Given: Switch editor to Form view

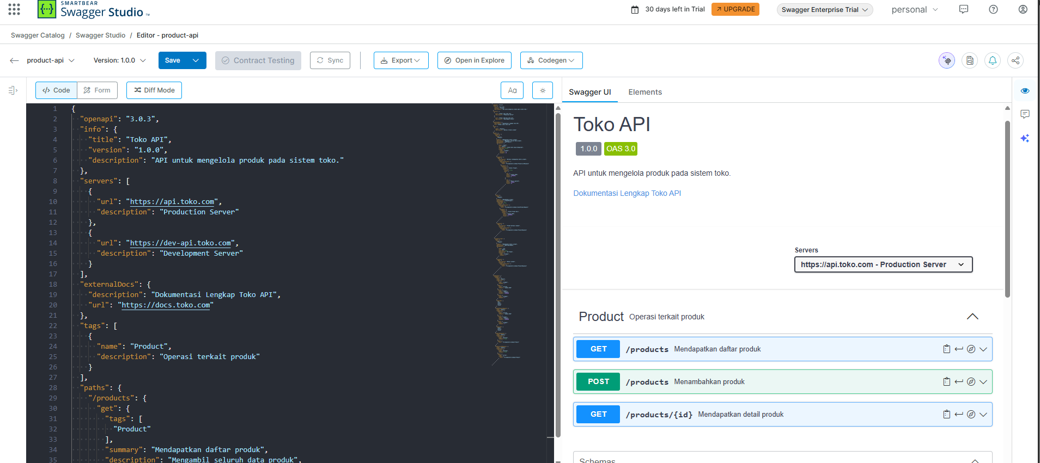Looking at the screenshot, I should (97, 90).
